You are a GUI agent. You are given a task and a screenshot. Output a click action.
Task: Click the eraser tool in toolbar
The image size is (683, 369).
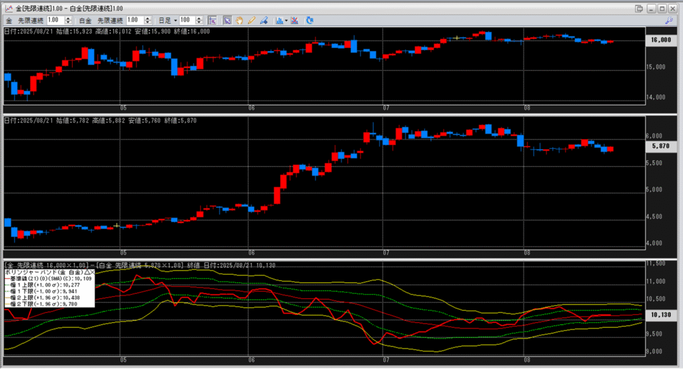[264, 21]
